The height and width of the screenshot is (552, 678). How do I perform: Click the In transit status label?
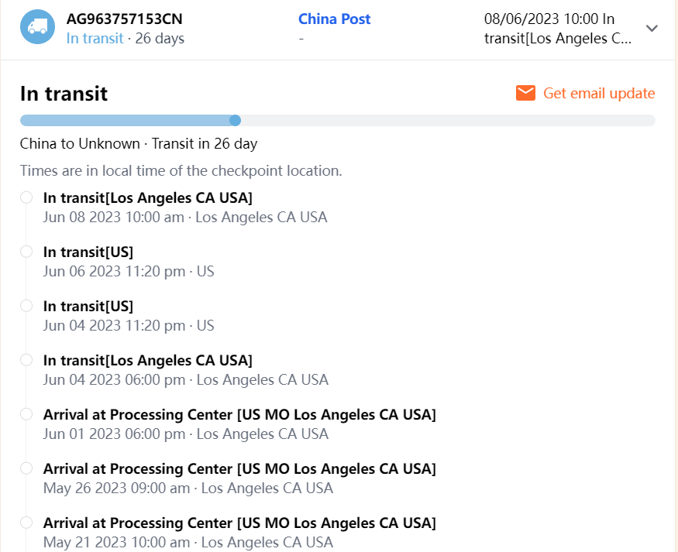point(95,38)
